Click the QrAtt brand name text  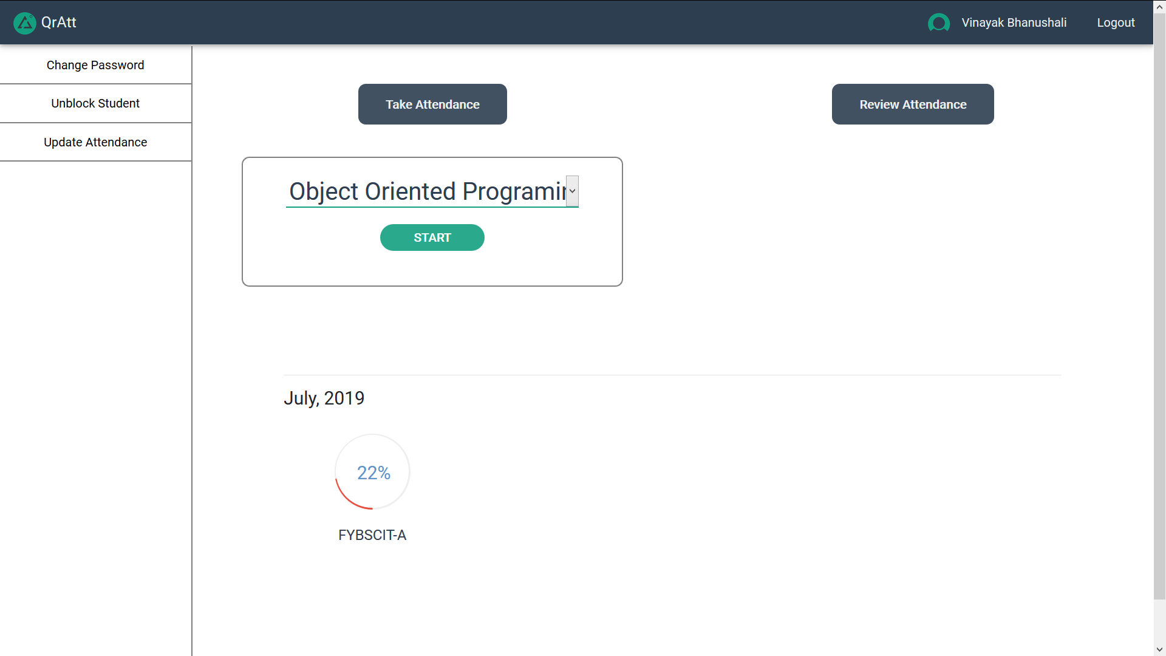(x=59, y=22)
